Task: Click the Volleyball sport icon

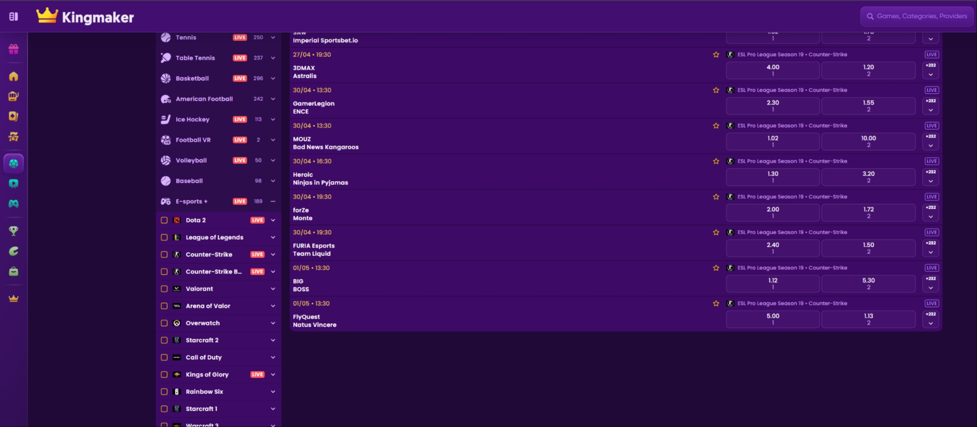Action: 166,160
